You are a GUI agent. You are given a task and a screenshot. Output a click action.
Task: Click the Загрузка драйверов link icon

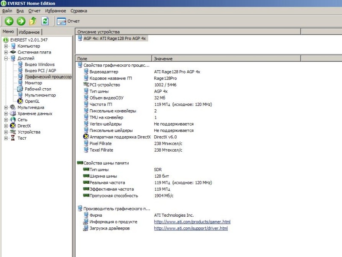86,228
